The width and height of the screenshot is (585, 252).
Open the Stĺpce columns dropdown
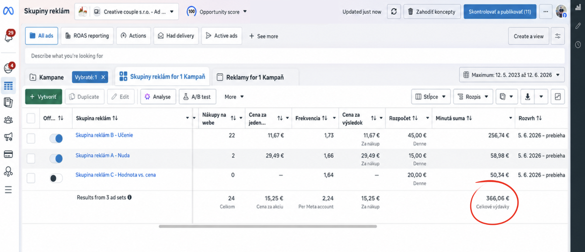pyautogui.click(x=430, y=96)
